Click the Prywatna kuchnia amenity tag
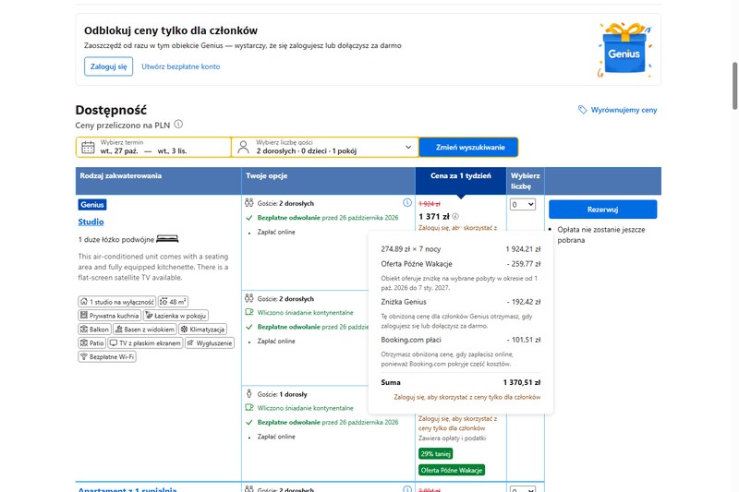 point(109,316)
